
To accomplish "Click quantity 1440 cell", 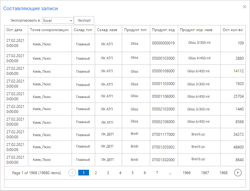I will click(x=233, y=109).
